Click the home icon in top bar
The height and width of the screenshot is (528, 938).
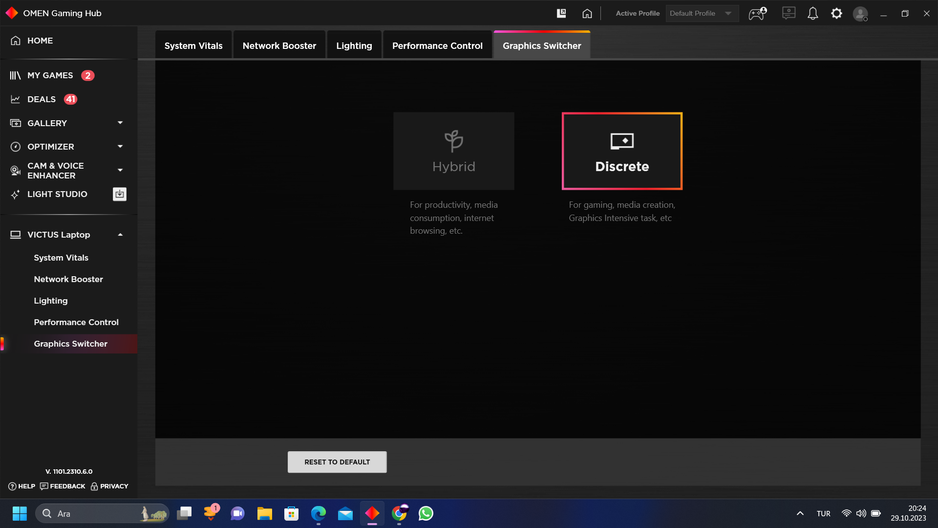(587, 13)
